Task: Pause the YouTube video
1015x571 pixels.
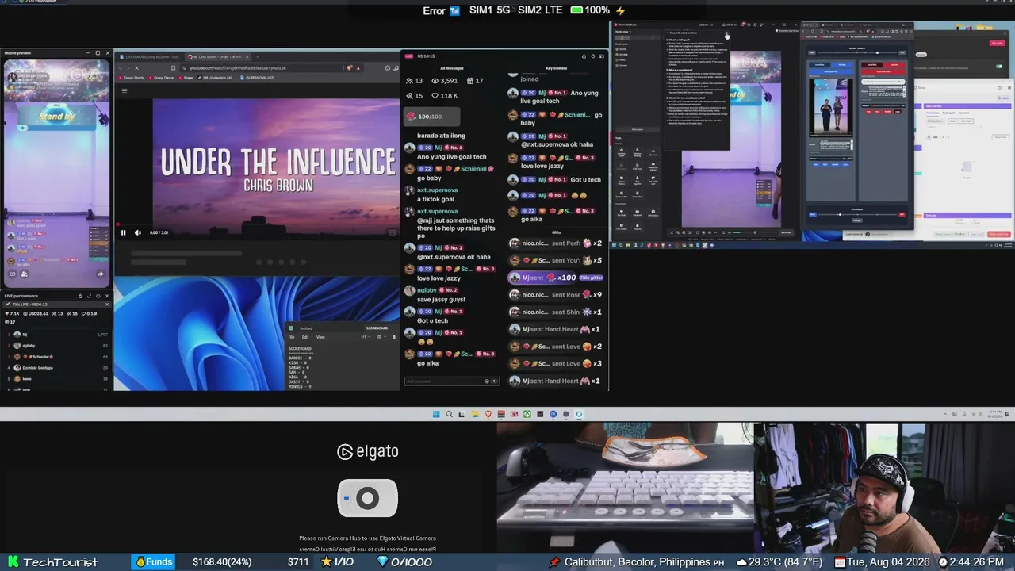Action: click(123, 232)
